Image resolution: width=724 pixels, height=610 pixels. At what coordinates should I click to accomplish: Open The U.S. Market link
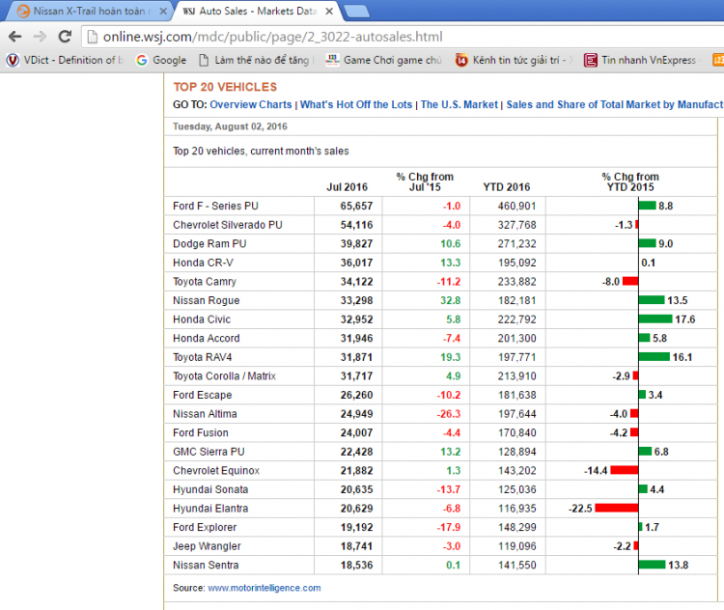click(x=459, y=105)
